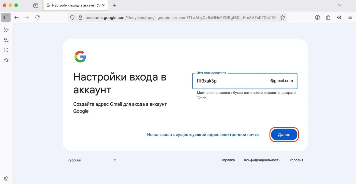Image resolution: width=356 pixels, height=184 pixels.
Task: Reload the current page
Action: pos(37,17)
